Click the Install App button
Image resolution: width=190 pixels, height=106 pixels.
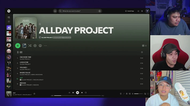(129, 11)
